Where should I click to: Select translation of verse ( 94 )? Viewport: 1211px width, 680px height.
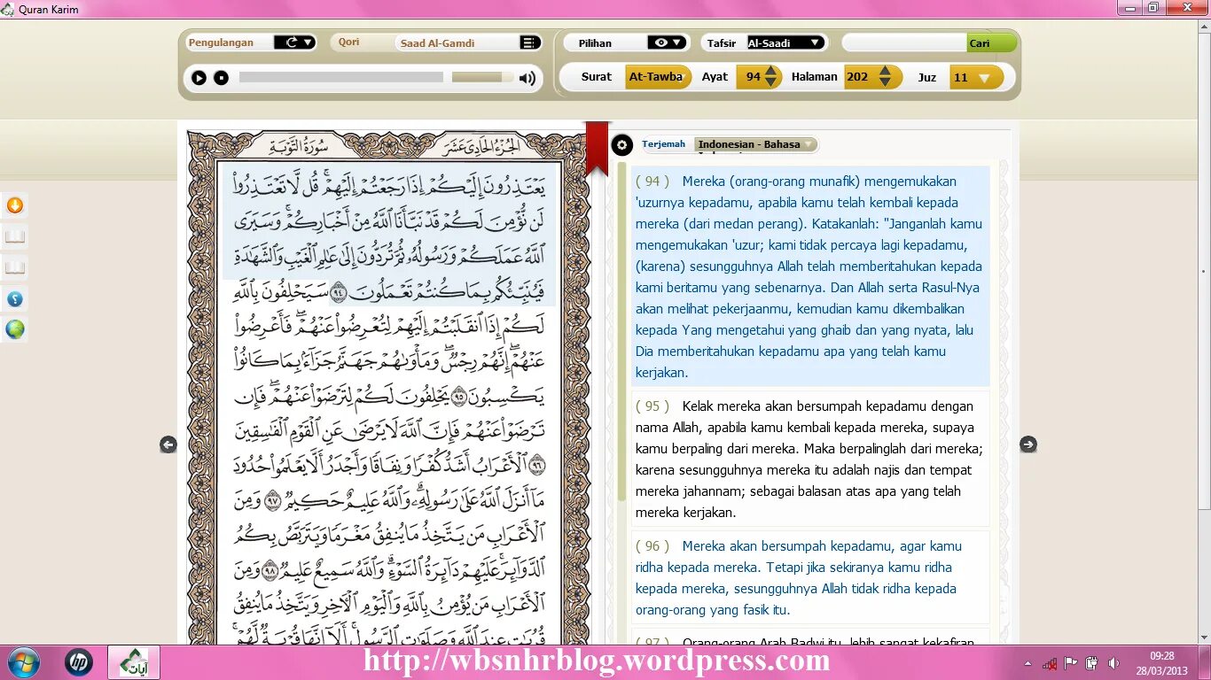(810, 276)
